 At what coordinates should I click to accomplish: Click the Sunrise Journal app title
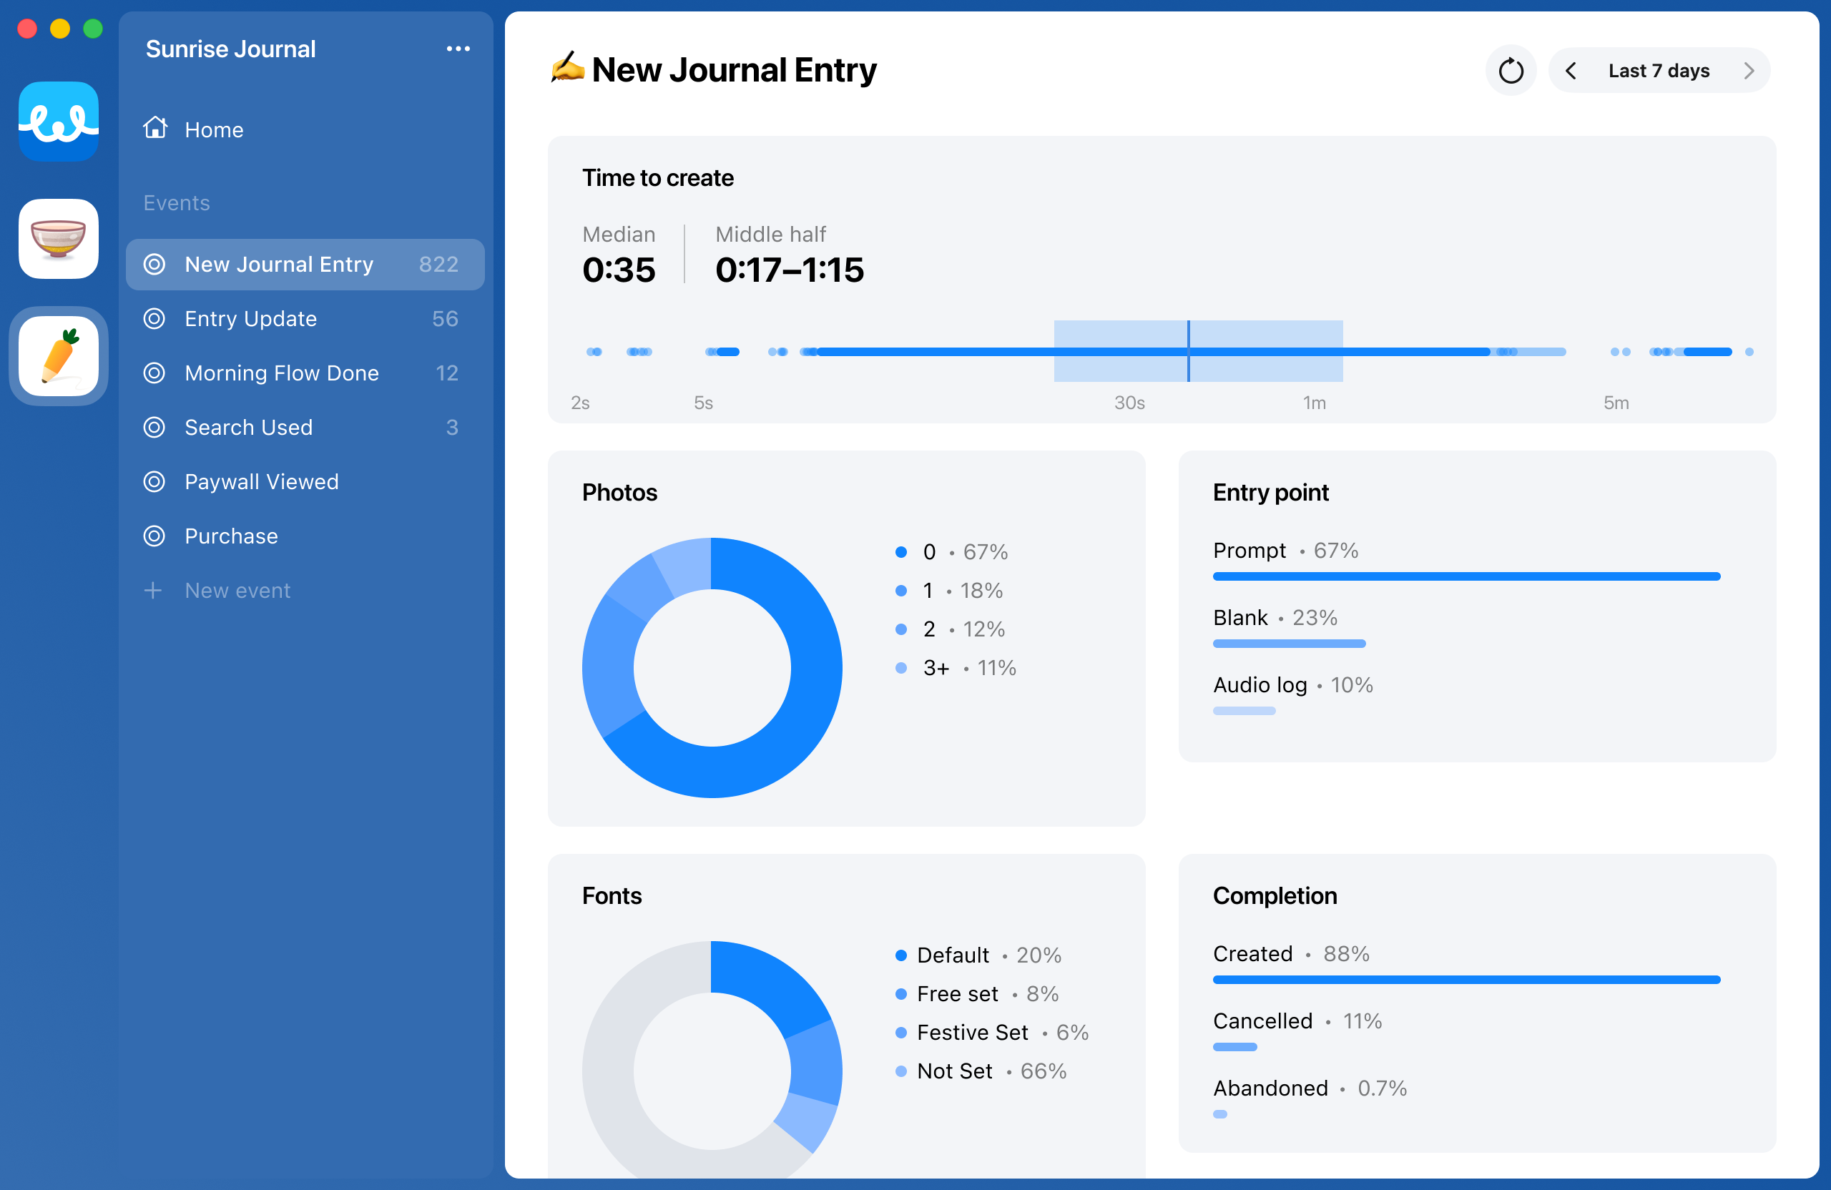tap(231, 49)
